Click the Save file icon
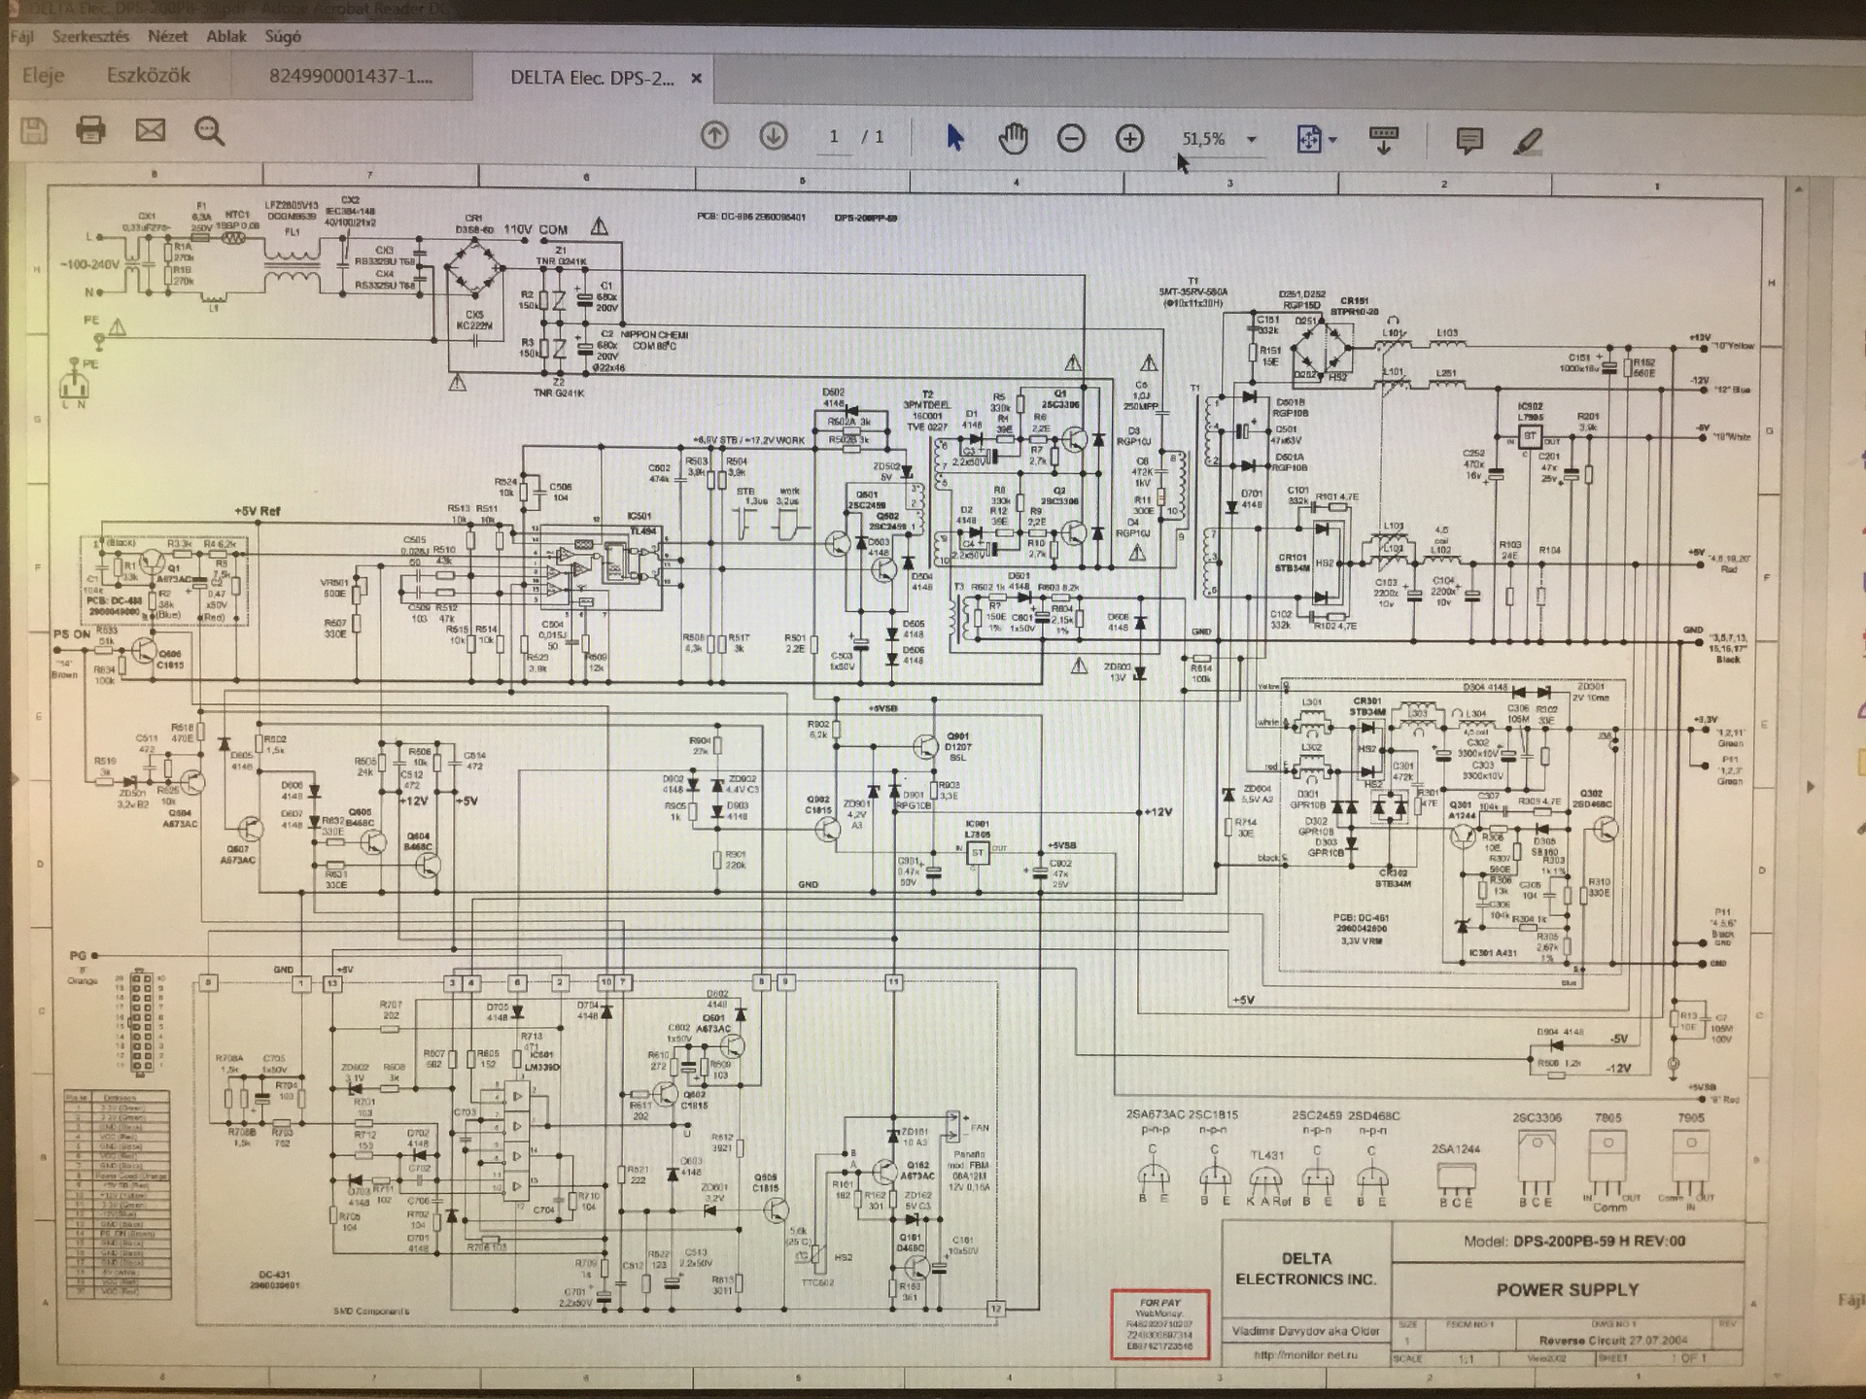Image resolution: width=1866 pixels, height=1399 pixels. (34, 130)
